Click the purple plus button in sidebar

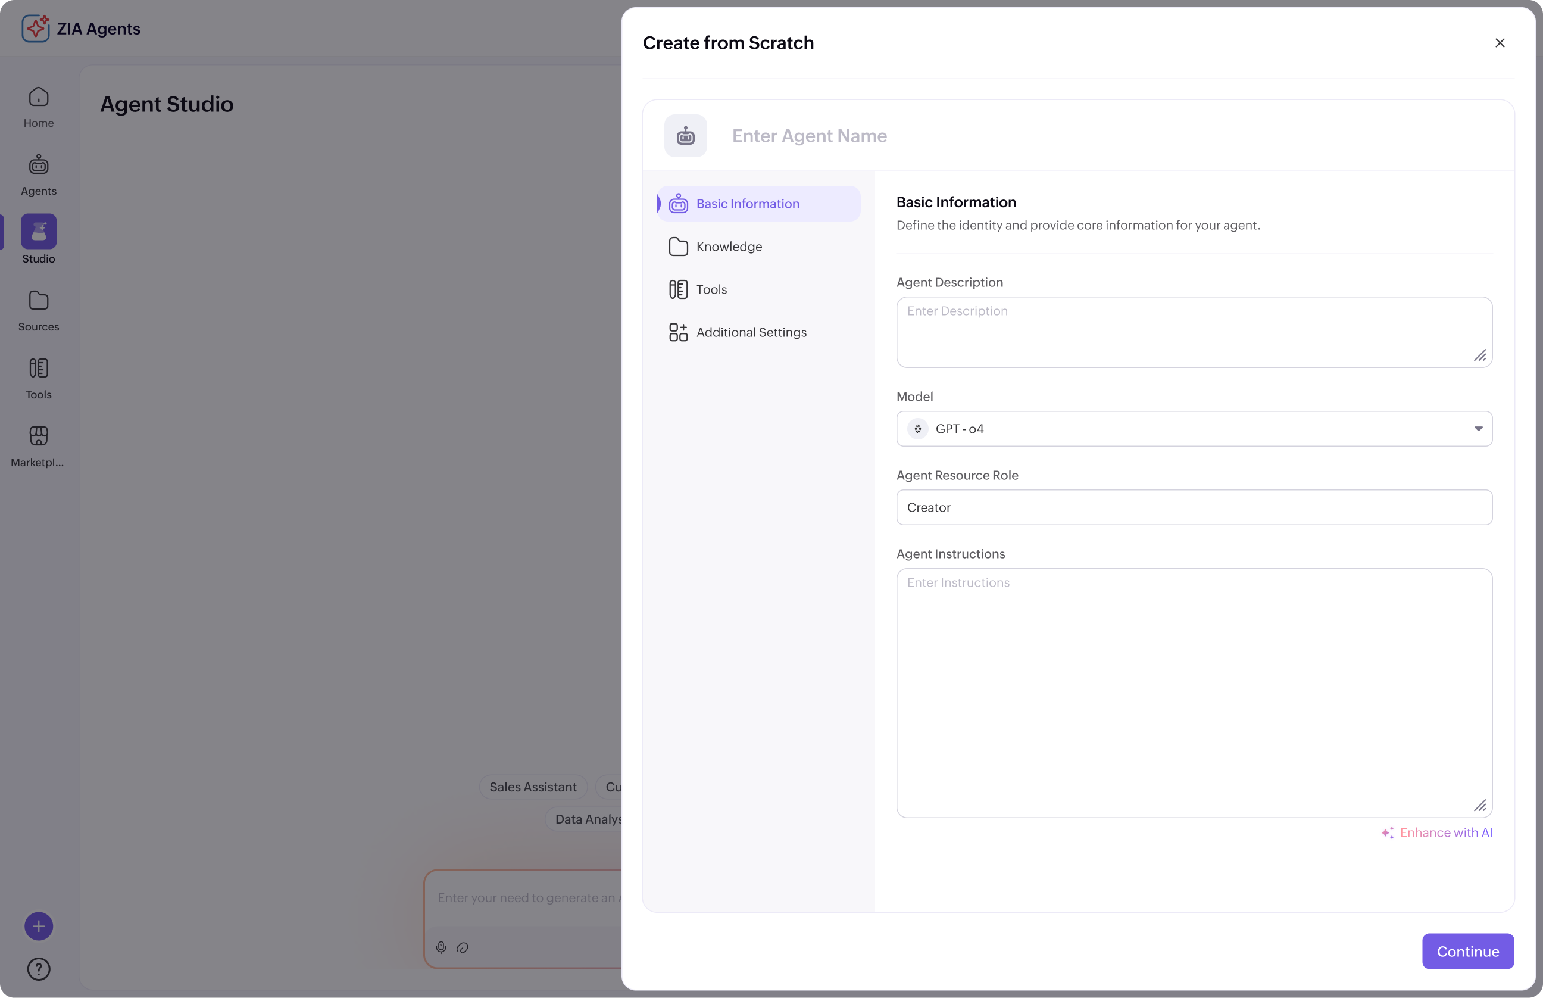point(39,927)
